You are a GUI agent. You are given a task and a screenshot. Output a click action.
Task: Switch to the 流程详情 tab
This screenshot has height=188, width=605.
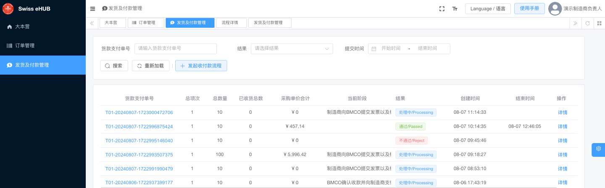point(230,23)
